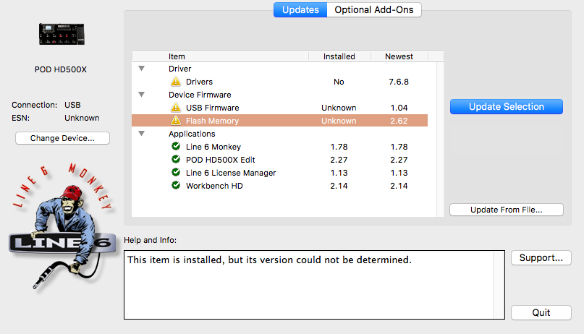Collapse the Applications group triangle
The image size is (584, 334).
click(x=142, y=134)
